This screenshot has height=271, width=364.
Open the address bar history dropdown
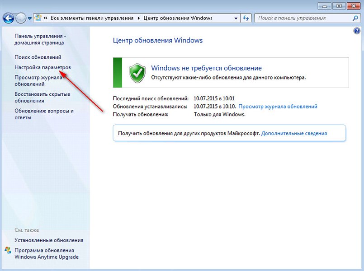point(236,18)
